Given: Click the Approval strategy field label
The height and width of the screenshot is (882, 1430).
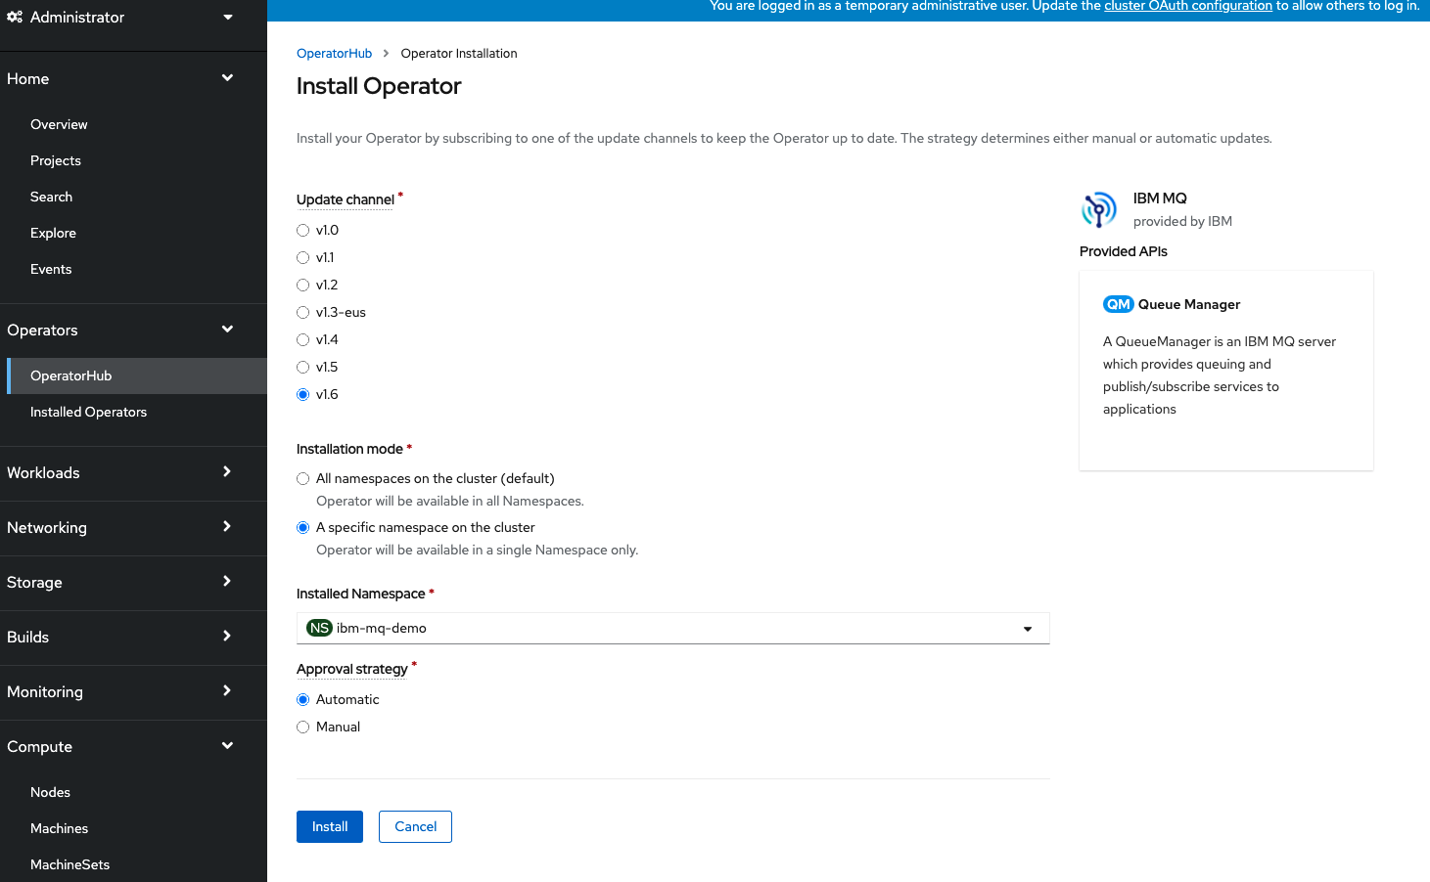Looking at the screenshot, I should pyautogui.click(x=352, y=670).
